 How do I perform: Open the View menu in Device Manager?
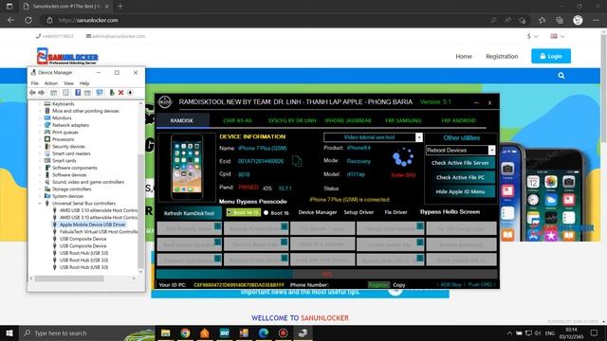pos(68,83)
